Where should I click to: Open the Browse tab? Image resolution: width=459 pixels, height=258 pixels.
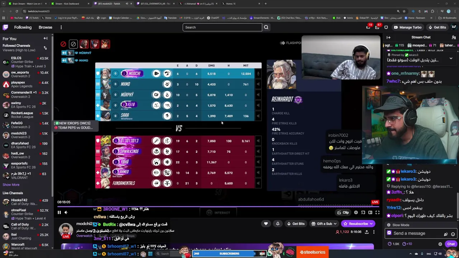pyautogui.click(x=45, y=27)
